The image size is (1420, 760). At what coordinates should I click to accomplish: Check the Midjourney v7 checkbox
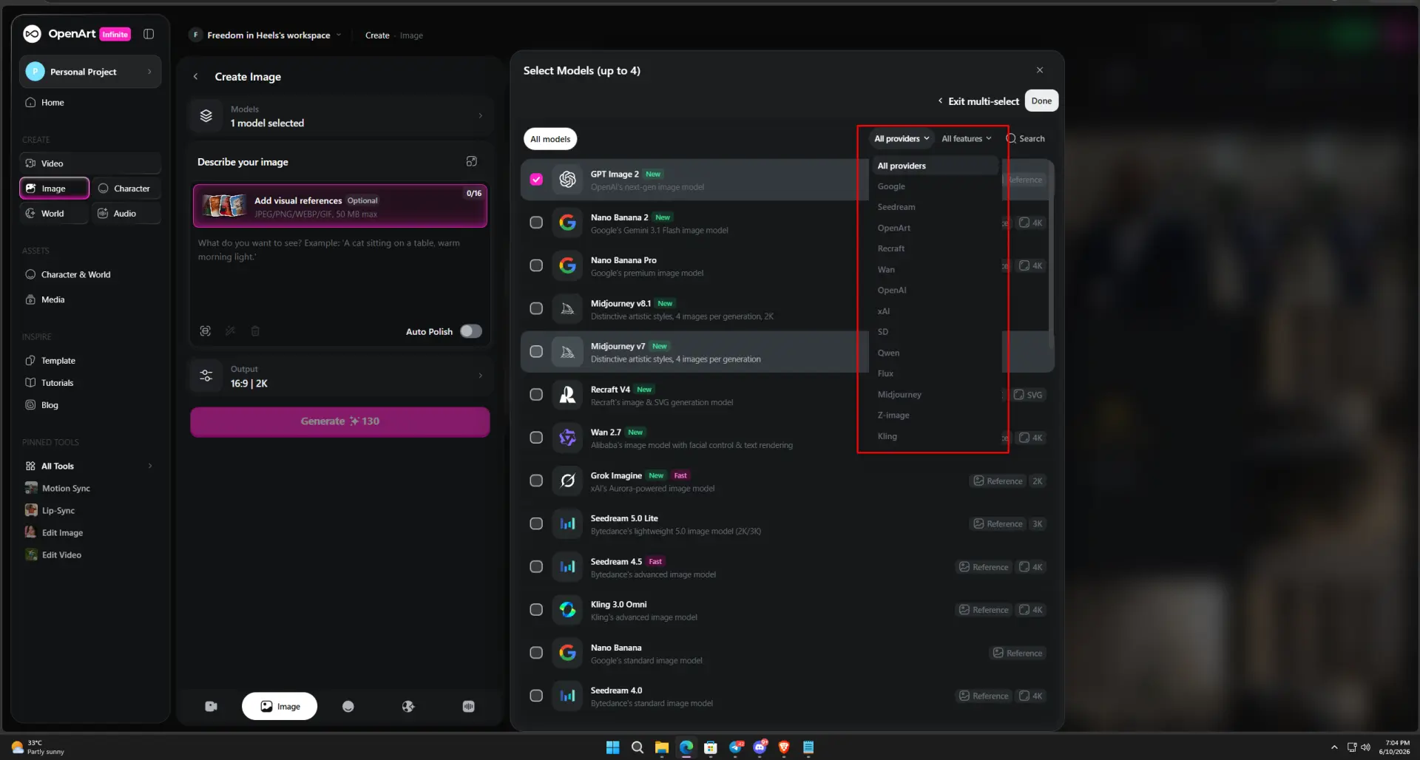click(536, 352)
